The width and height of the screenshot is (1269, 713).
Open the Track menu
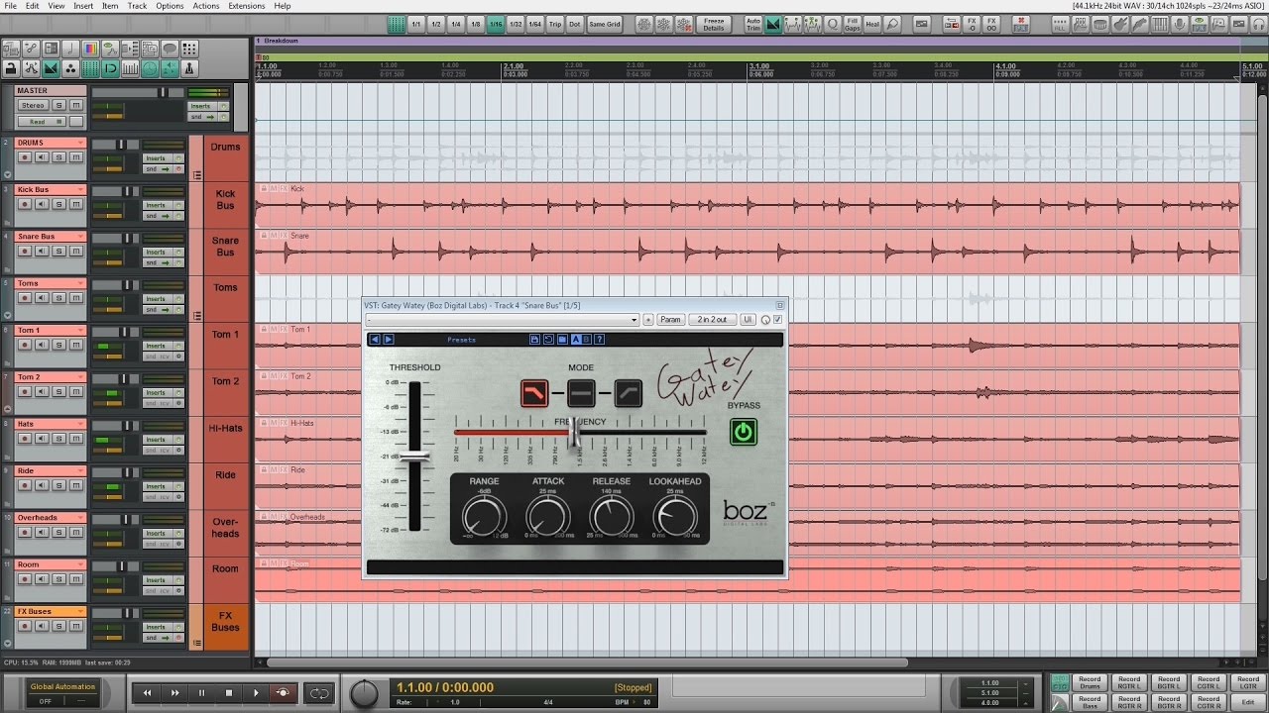(137, 6)
